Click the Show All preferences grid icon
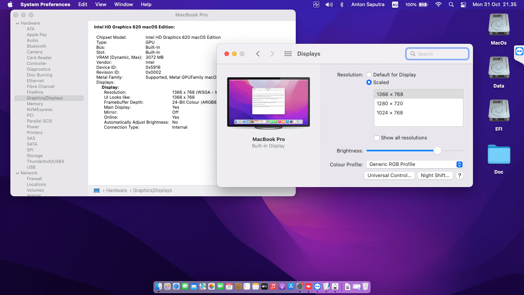 click(x=288, y=54)
